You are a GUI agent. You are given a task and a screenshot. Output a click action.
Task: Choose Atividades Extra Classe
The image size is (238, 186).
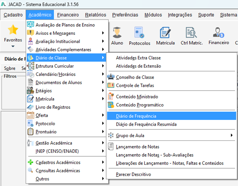point(172,58)
